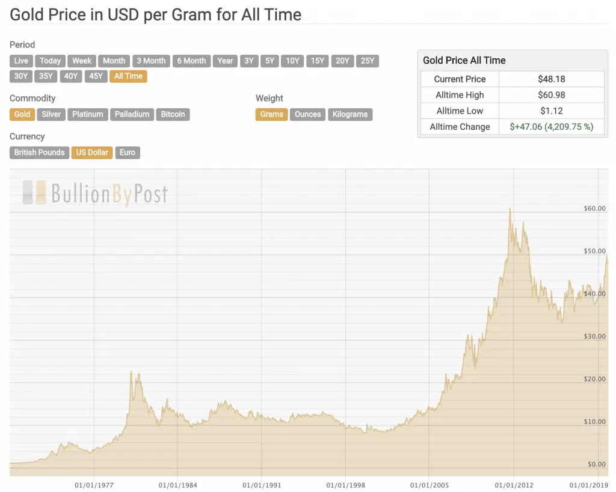View Bitcoin price chart
This screenshot has height=492, width=616.
173,114
